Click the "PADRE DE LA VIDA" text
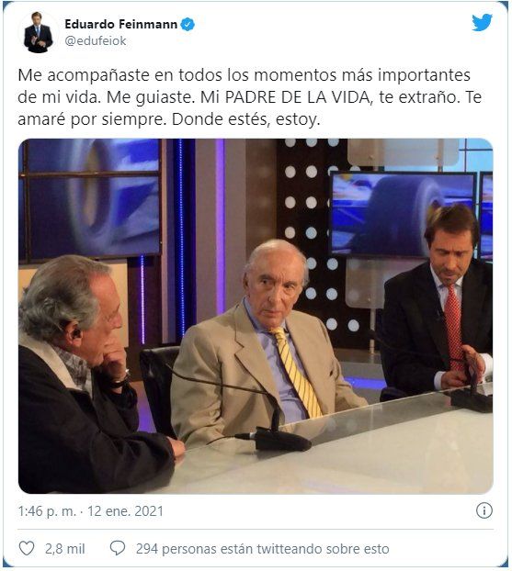Image resolution: width=512 pixels, height=571 pixels. point(297,97)
